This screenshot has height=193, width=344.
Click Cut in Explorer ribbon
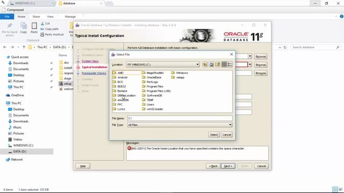click(x=45, y=24)
